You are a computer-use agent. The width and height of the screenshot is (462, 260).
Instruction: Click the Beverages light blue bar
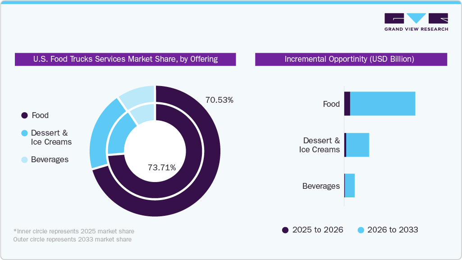point(350,186)
